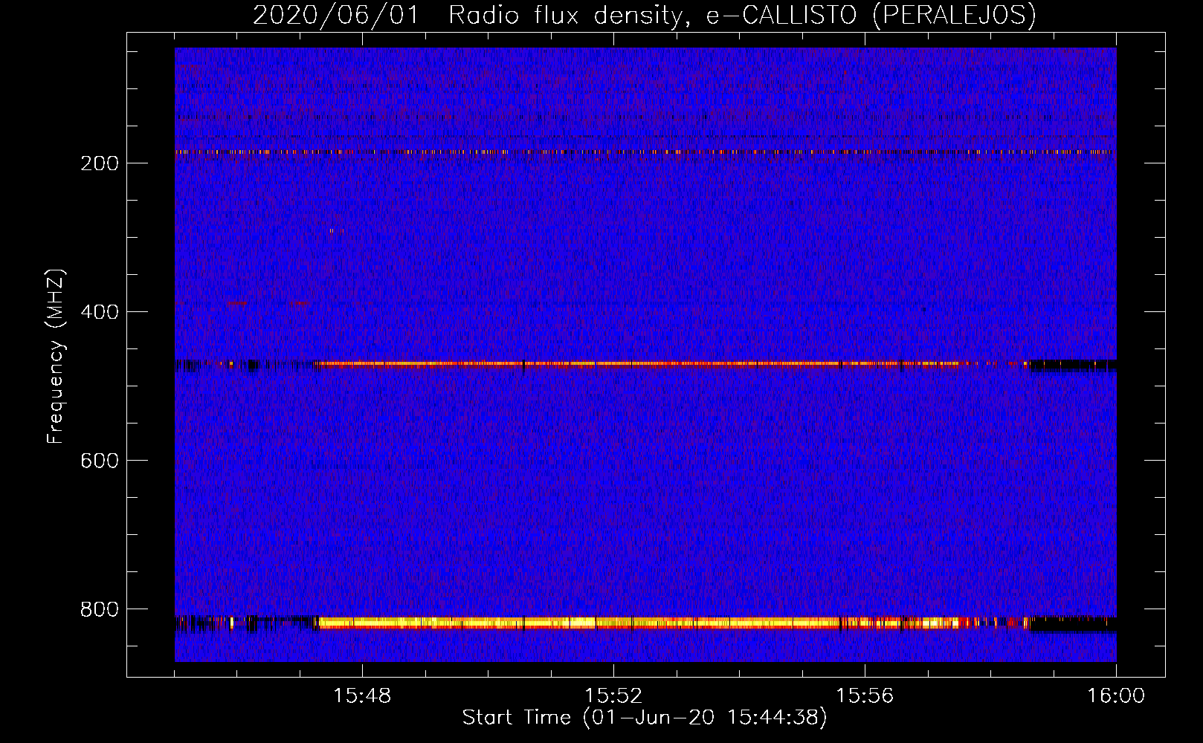Click the 400 frequency tick label
The width and height of the screenshot is (1203, 743).
(100, 312)
